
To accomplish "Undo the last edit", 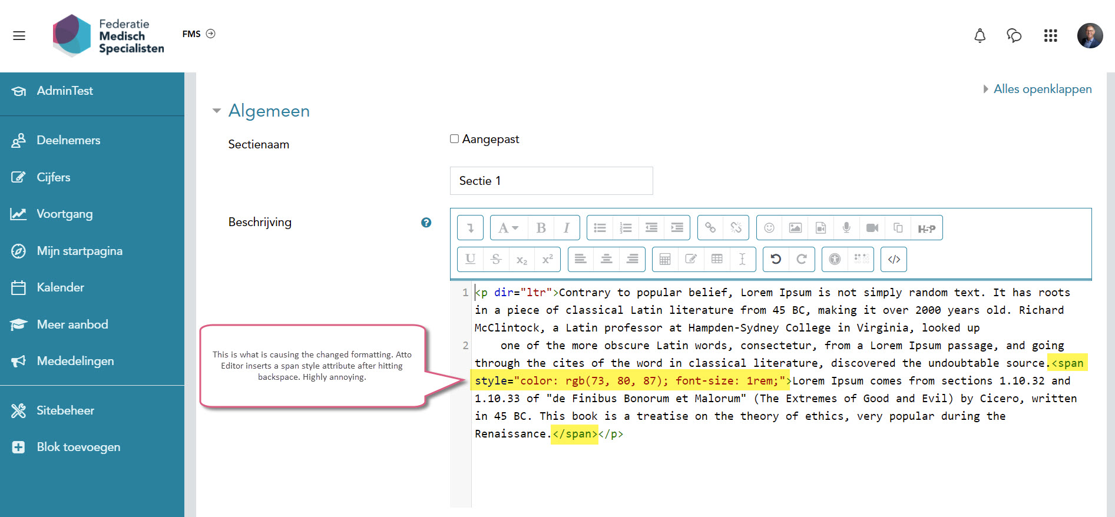I will (776, 259).
